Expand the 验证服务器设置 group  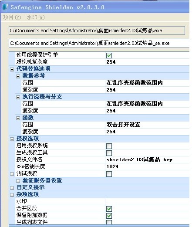coord(18,181)
